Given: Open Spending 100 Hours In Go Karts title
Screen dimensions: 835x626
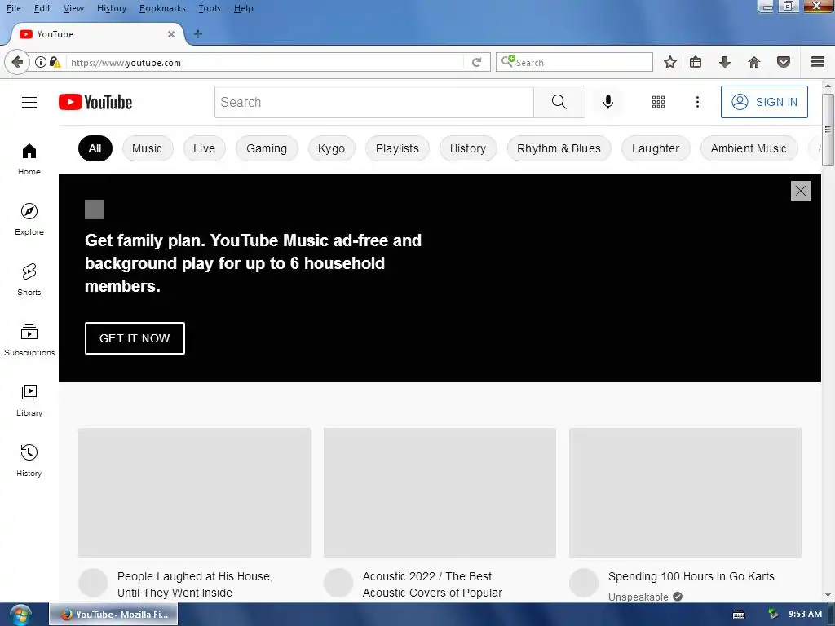Looking at the screenshot, I should pos(691,576).
